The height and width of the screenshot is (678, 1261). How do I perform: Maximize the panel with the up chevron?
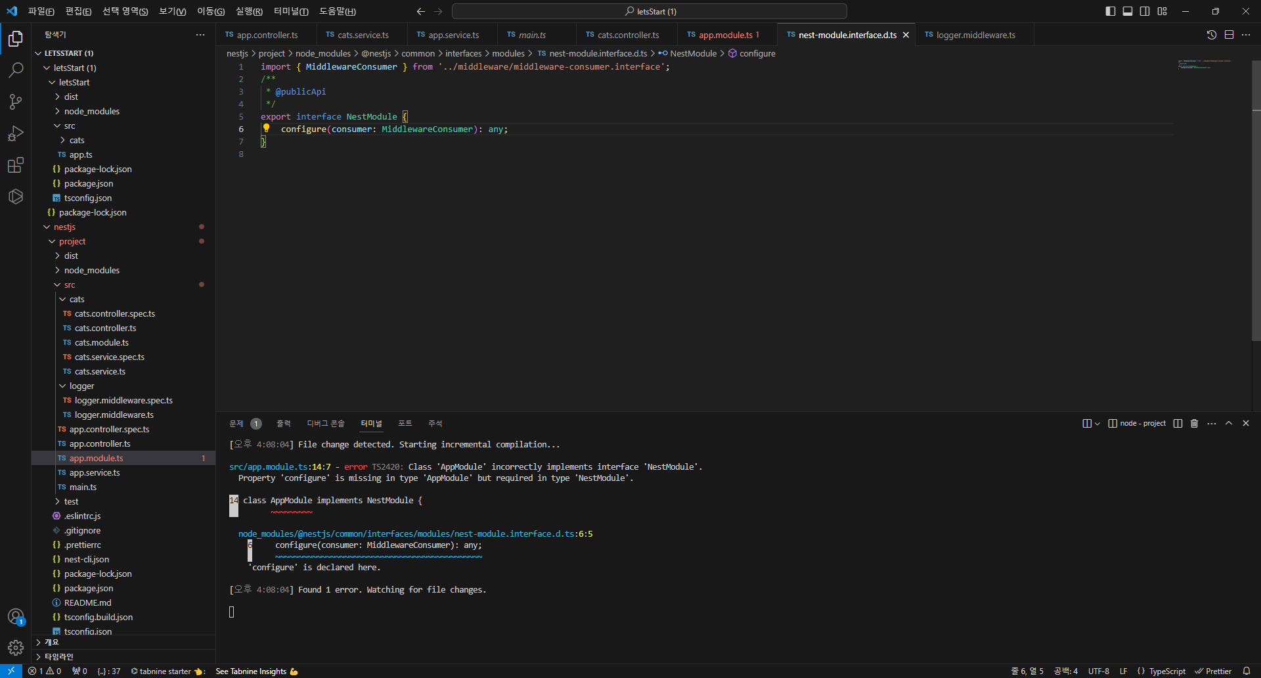[1229, 424]
